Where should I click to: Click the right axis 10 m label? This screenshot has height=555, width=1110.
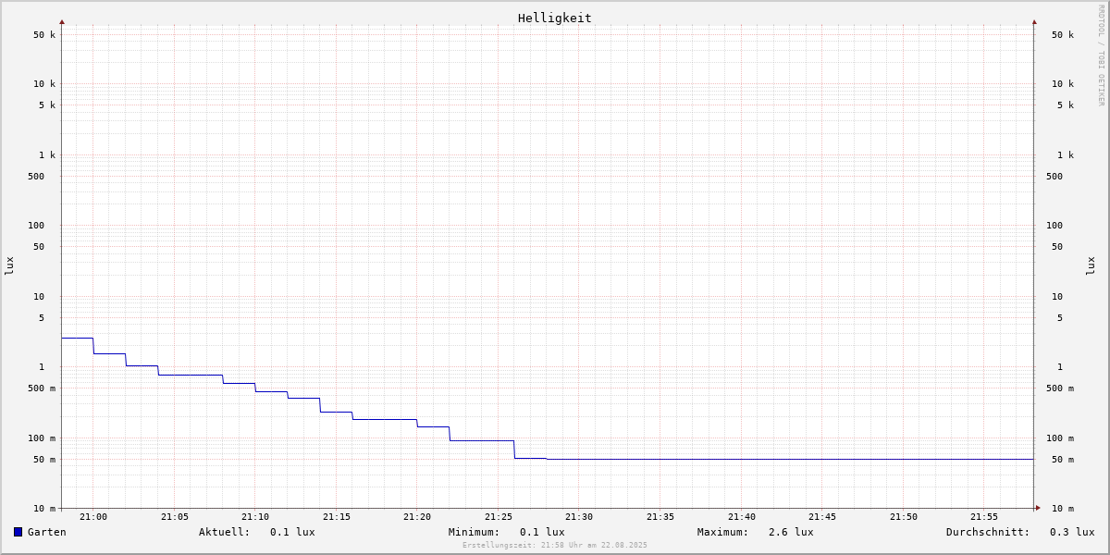(x=1063, y=509)
